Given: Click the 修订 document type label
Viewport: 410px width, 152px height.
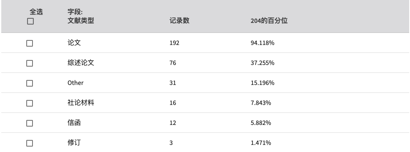Looking at the screenshot, I should (74, 142).
